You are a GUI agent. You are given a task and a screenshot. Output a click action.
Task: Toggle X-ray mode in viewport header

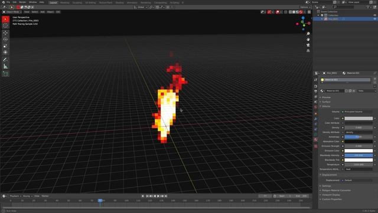(x=286, y=12)
